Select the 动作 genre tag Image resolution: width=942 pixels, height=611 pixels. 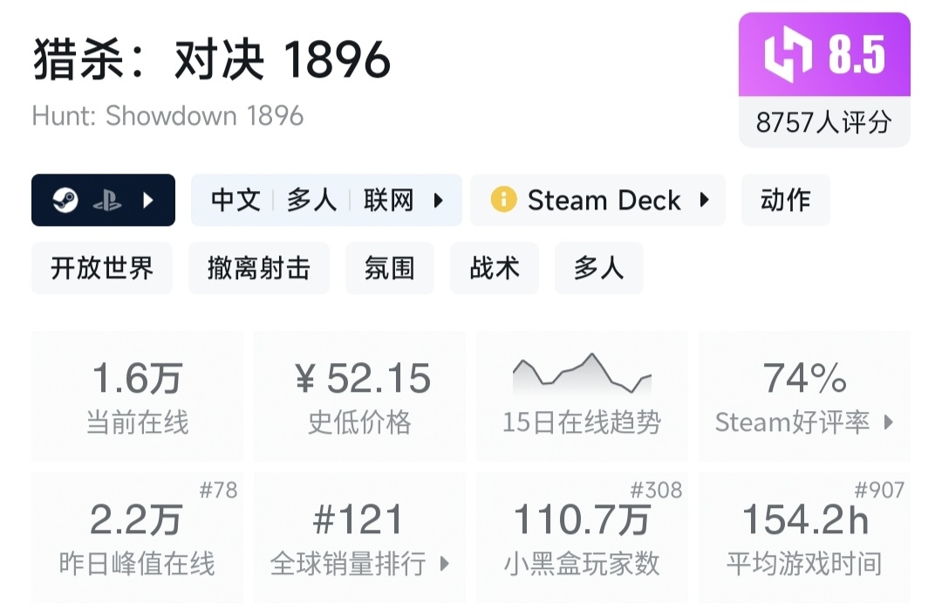click(785, 201)
